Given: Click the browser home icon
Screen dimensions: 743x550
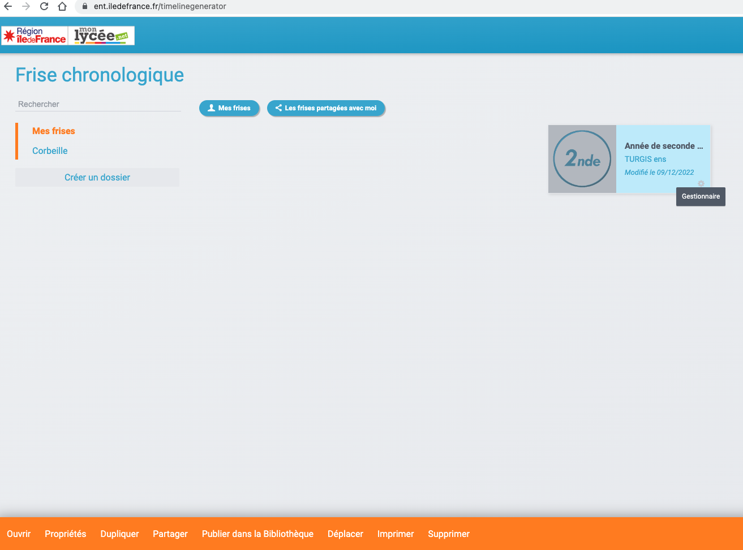Looking at the screenshot, I should click(62, 7).
